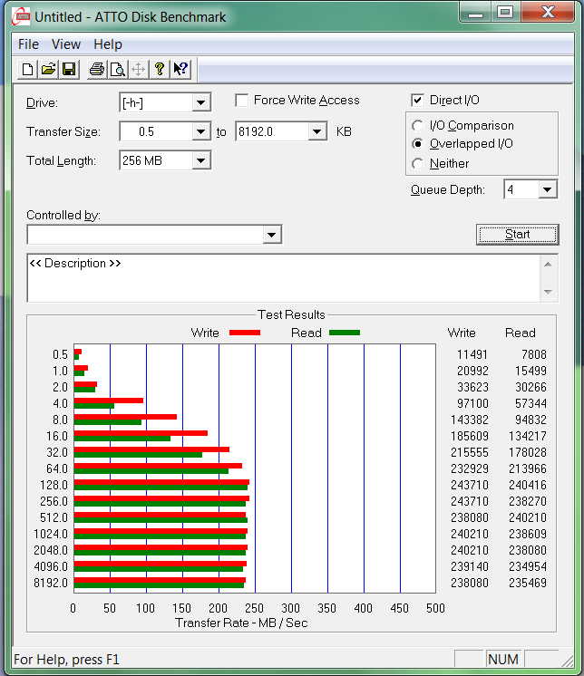Open the View menu
Image resolution: width=584 pixels, height=676 pixels.
coord(66,44)
